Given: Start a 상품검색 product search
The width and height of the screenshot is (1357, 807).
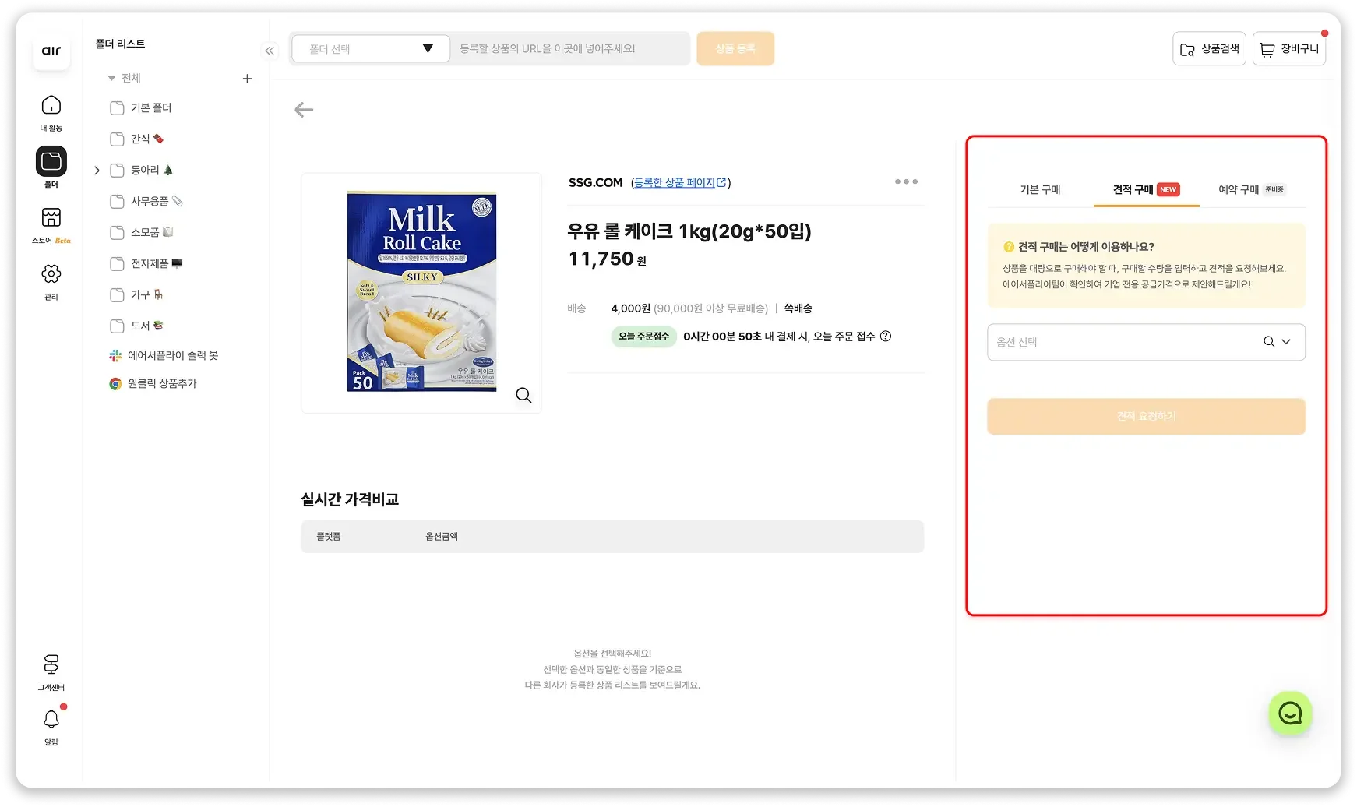Looking at the screenshot, I should point(1209,48).
